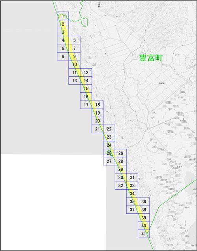197x251 pixels.
Task: Select map section 20
Action: 98,121
